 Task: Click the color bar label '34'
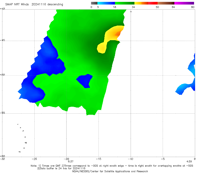pos(133,7)
